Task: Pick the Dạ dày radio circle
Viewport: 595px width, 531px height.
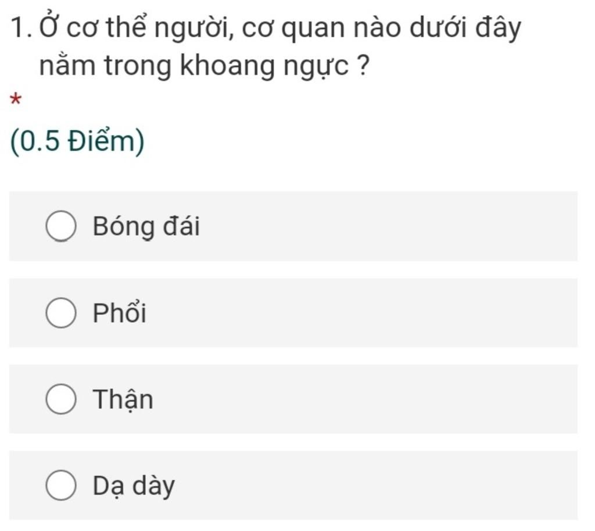Action: [60, 486]
